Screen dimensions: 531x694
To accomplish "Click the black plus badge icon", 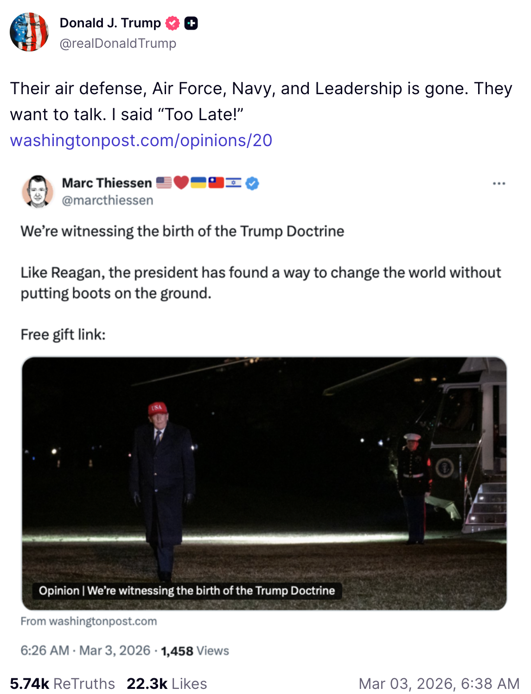I will click(x=191, y=23).
